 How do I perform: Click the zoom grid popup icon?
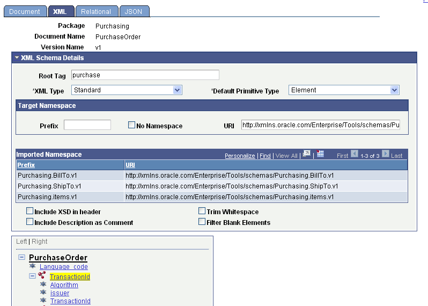pyautogui.click(x=307, y=154)
